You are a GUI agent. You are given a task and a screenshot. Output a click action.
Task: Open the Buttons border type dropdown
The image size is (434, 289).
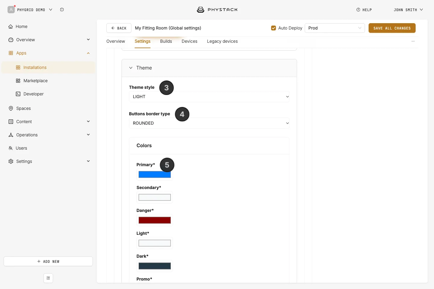click(209, 123)
